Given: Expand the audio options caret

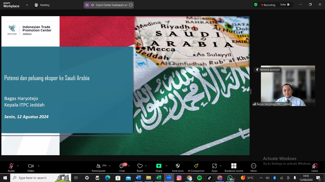Looking at the screenshot, I should (x=18, y=166).
